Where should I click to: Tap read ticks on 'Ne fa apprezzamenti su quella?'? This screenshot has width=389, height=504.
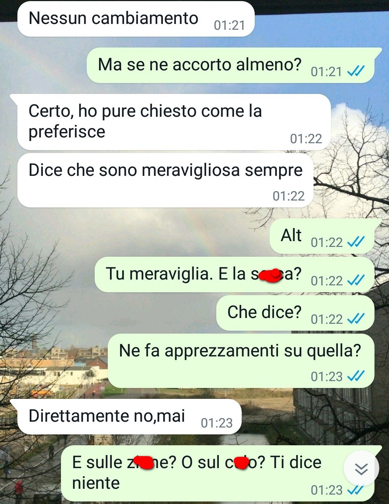[x=356, y=376]
